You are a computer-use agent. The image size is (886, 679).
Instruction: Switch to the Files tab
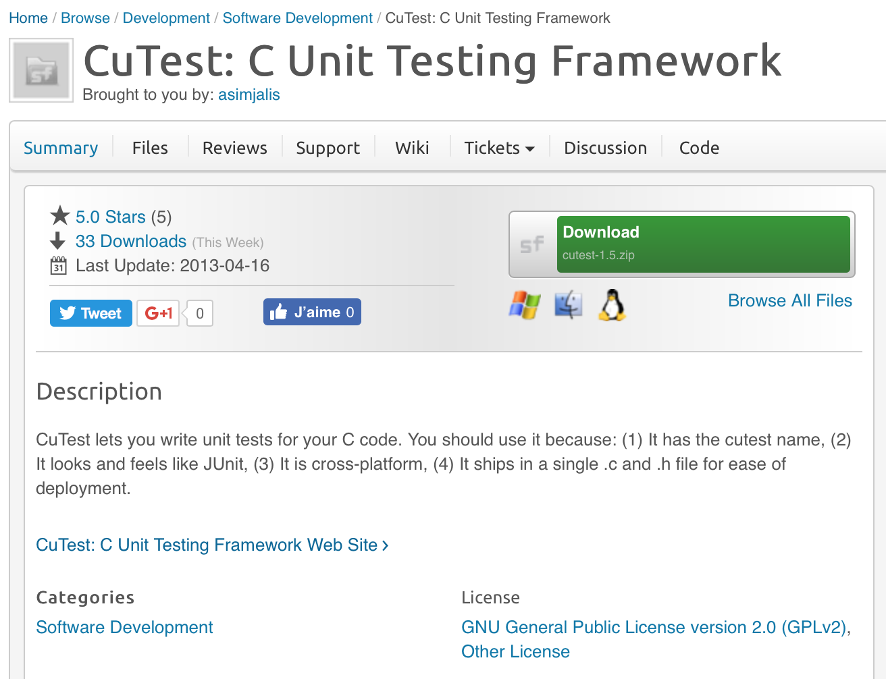[149, 148]
